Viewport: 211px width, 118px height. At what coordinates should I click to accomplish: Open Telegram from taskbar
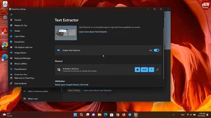coord(130,115)
